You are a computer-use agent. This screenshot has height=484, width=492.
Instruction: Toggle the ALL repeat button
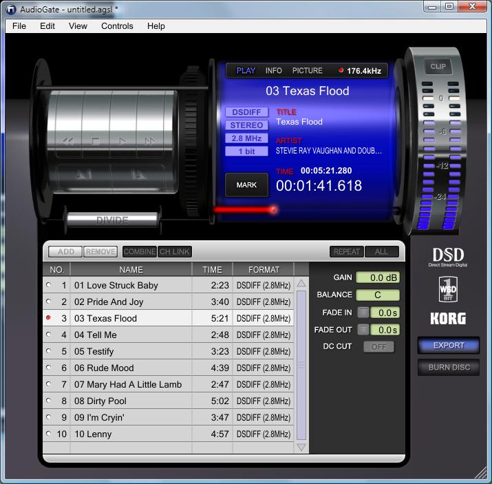(x=381, y=252)
